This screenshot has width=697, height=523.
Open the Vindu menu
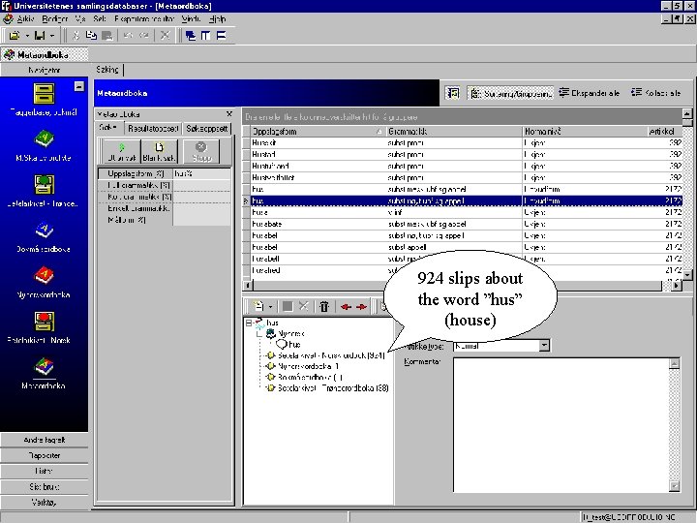coord(191,19)
